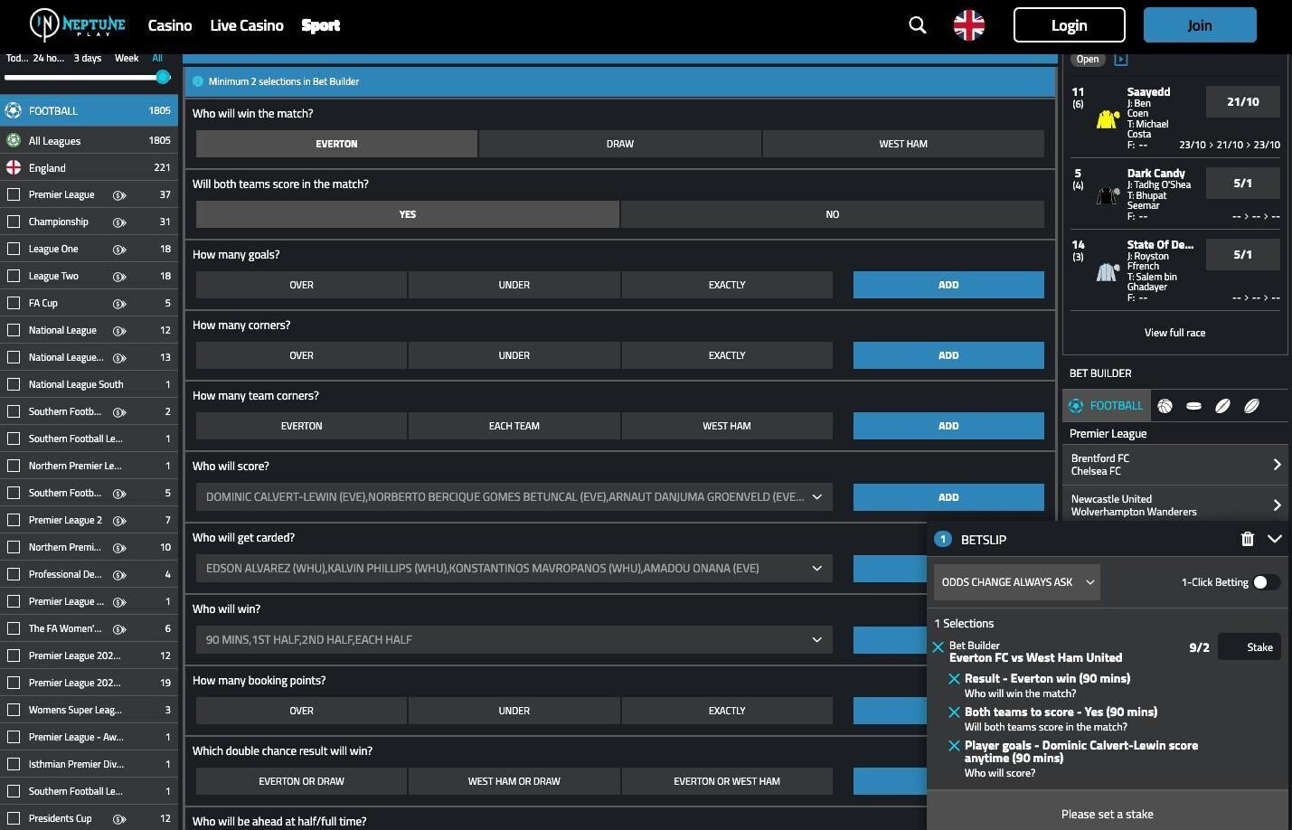Add the How many goals selection
This screenshot has height=830, width=1292.
[948, 285]
